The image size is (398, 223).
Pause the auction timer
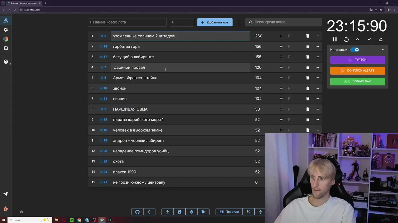tap(335, 39)
